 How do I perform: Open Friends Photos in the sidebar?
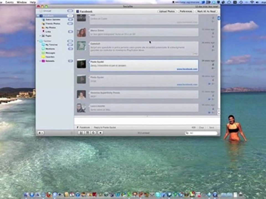pos(53,24)
